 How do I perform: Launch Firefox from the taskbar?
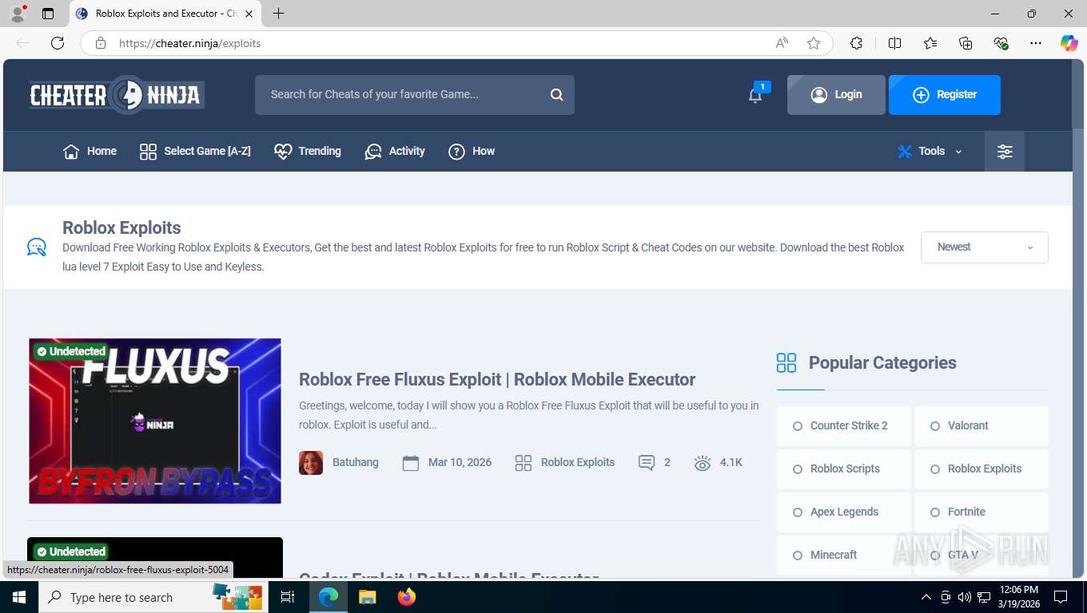(x=407, y=597)
